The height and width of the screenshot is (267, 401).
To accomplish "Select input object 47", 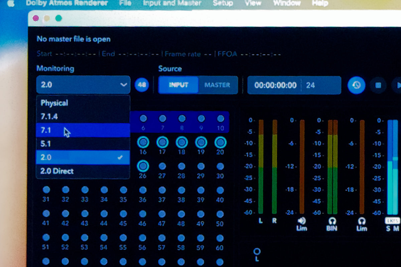I will 162,214.
